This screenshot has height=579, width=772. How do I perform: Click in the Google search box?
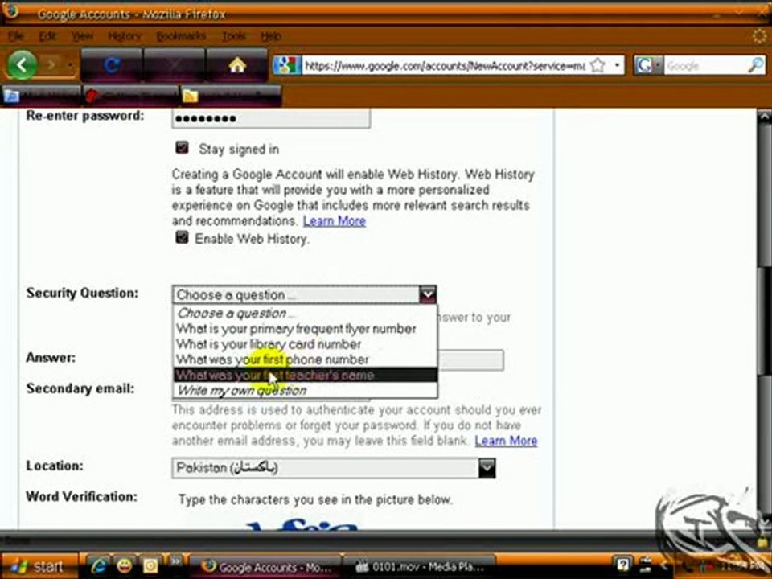coord(705,65)
